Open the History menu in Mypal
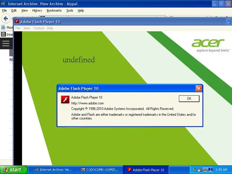This screenshot has height=174, width=232. click(x=37, y=10)
